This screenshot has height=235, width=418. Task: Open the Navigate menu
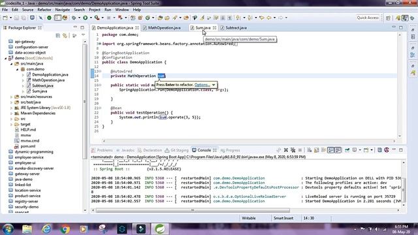(x=63, y=10)
